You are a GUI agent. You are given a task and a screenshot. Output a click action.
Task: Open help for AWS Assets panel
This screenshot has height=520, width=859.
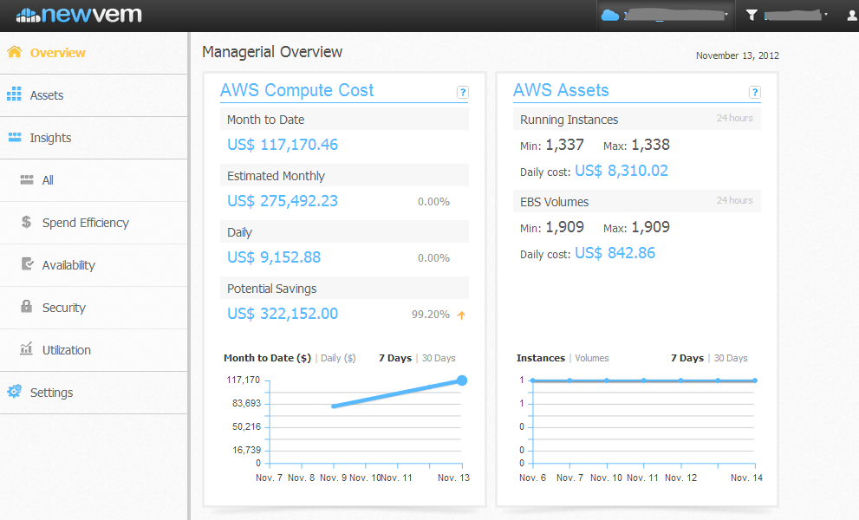[754, 93]
